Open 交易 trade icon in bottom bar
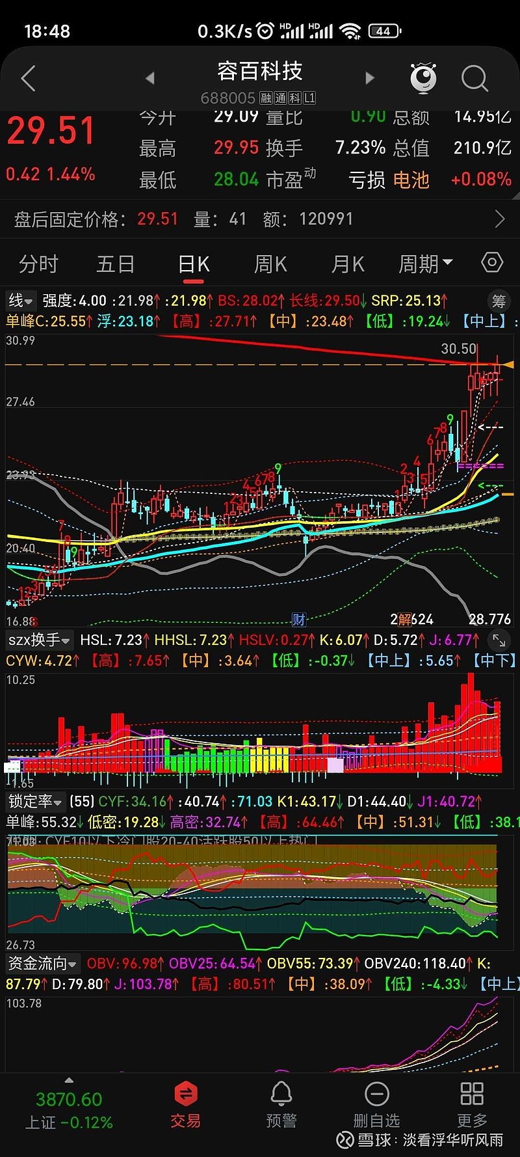This screenshot has width=520, height=1157. [185, 1106]
